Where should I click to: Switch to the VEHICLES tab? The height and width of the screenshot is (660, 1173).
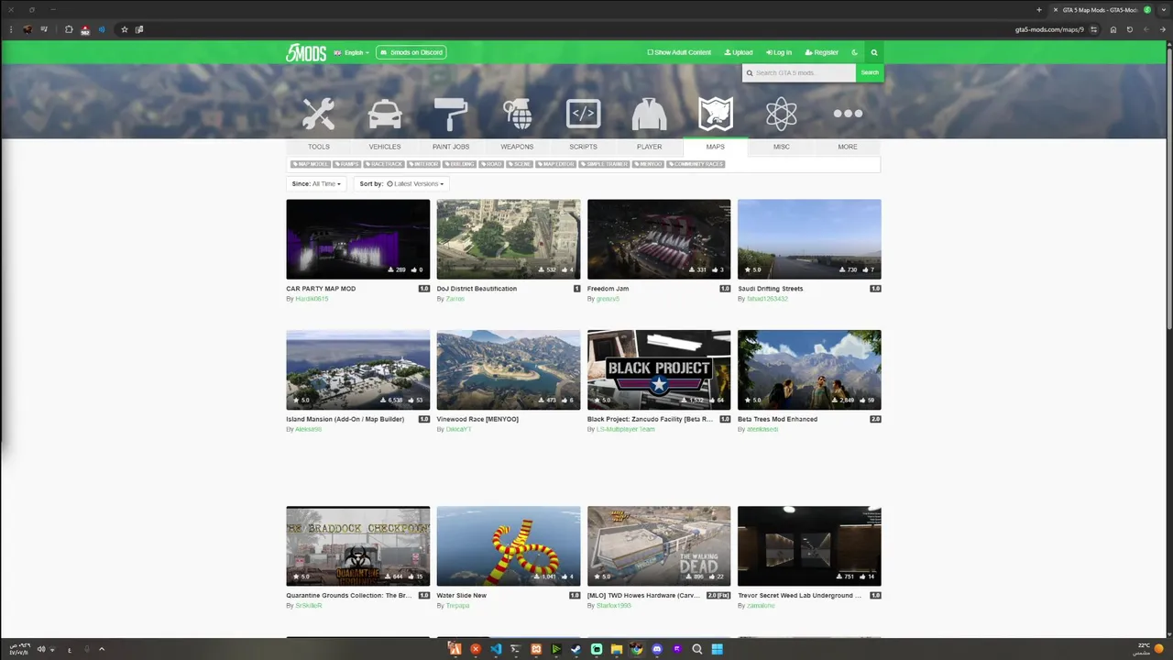point(385,147)
